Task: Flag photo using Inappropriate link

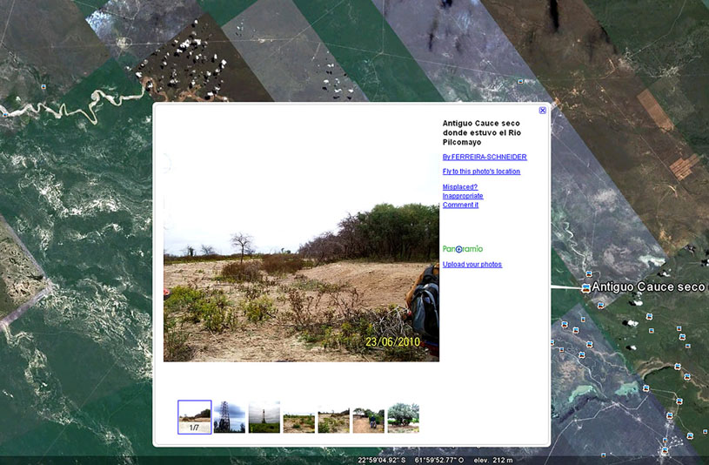Action: coord(463,196)
